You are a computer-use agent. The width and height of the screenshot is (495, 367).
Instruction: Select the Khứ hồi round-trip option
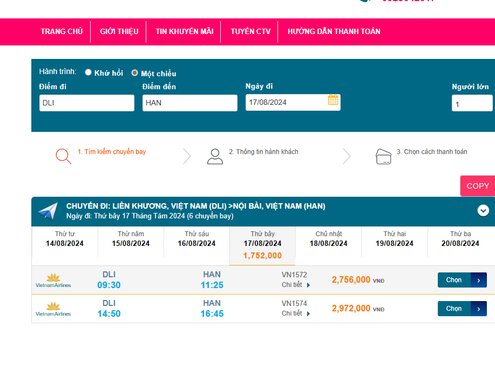coord(89,72)
